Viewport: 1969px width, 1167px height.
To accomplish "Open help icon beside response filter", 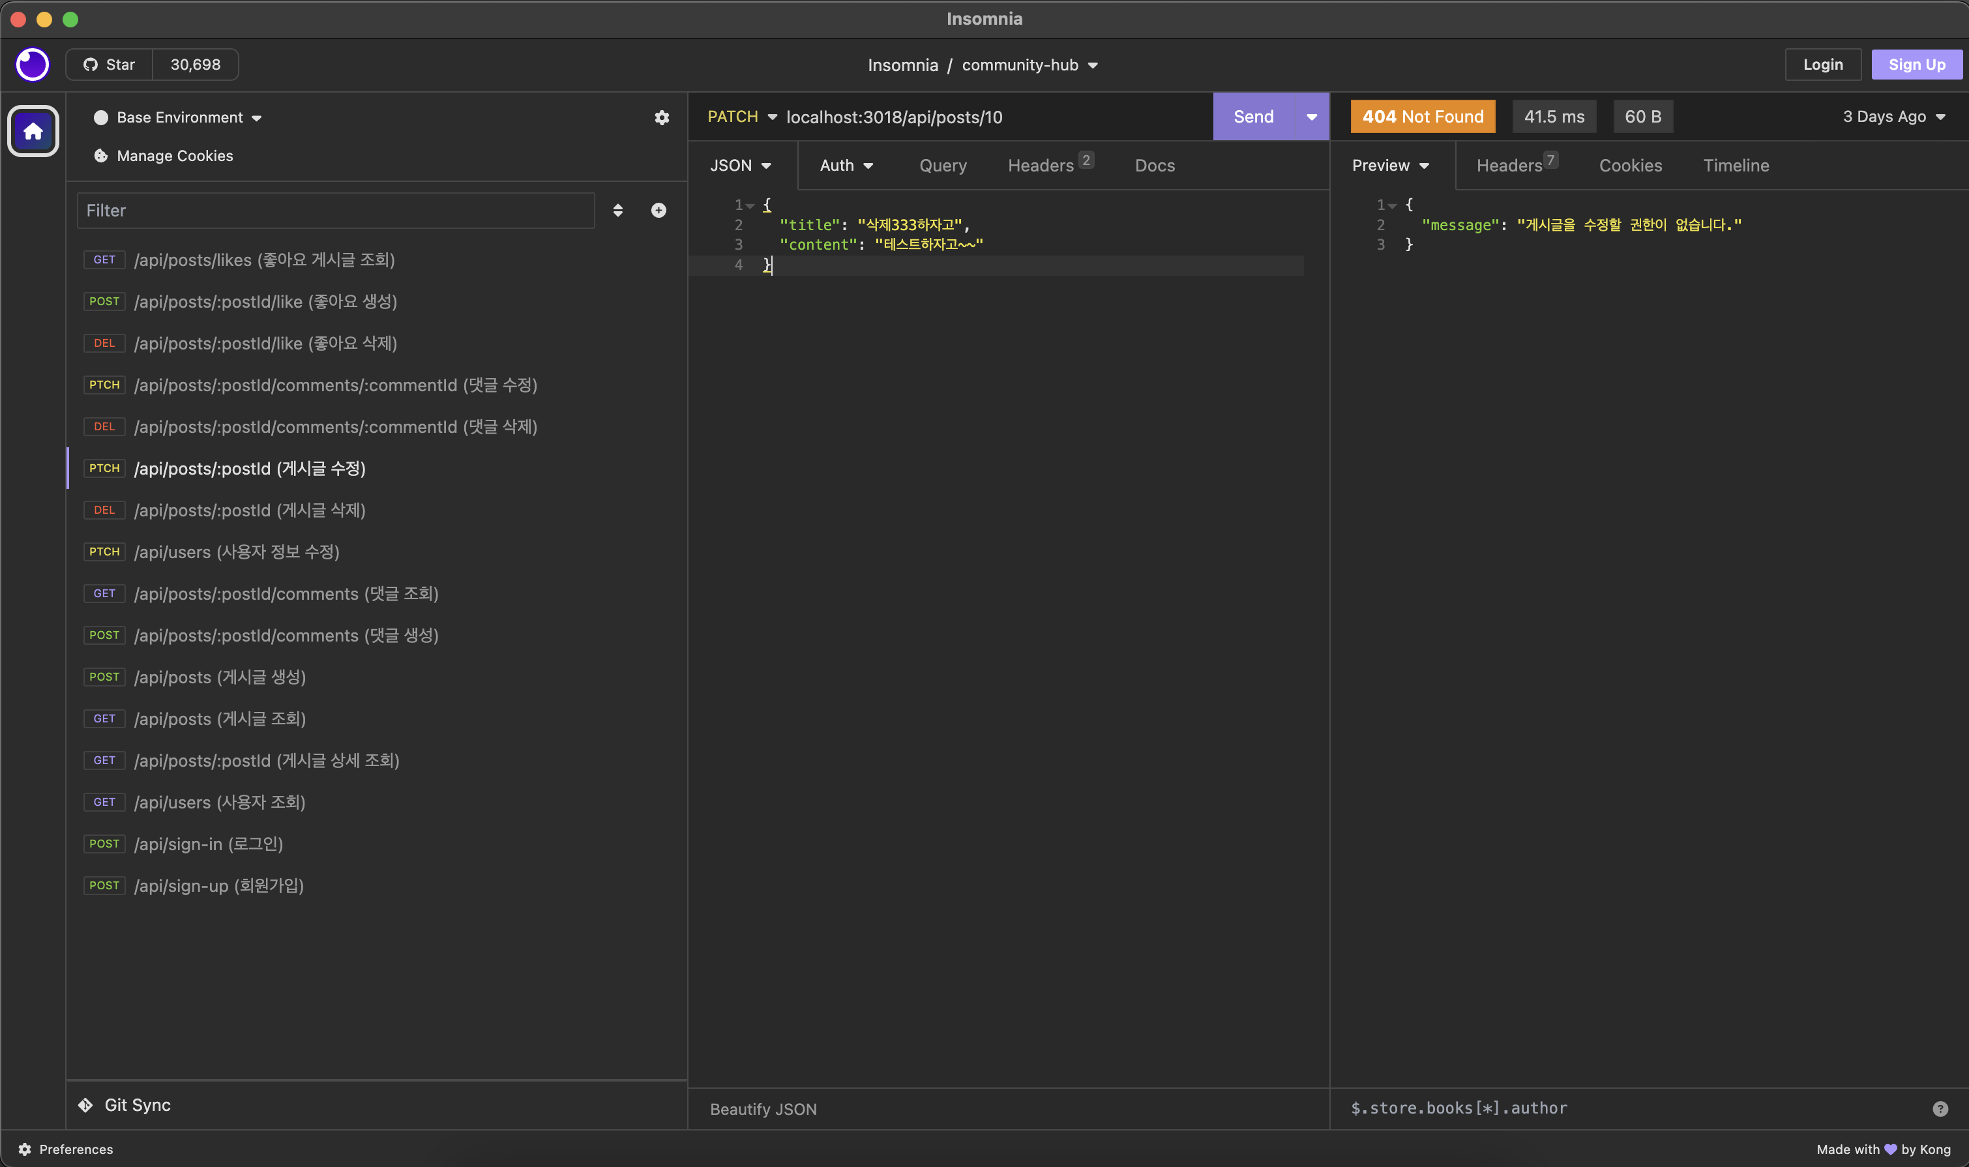I will click(x=1940, y=1109).
